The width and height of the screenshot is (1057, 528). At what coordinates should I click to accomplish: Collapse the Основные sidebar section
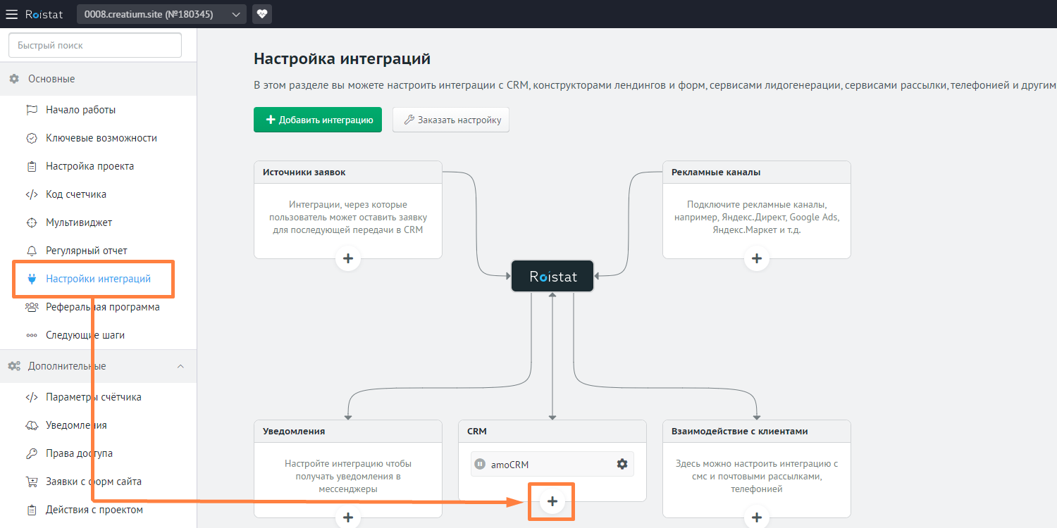point(98,79)
